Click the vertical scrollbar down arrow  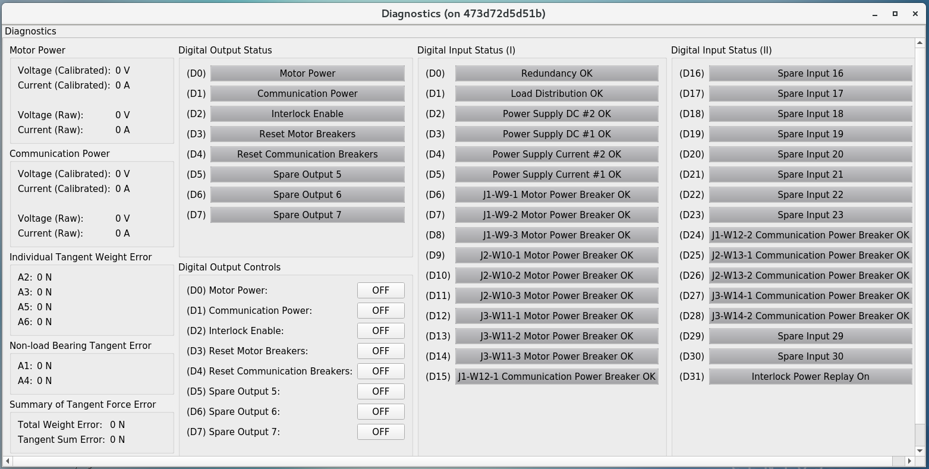coord(920,451)
